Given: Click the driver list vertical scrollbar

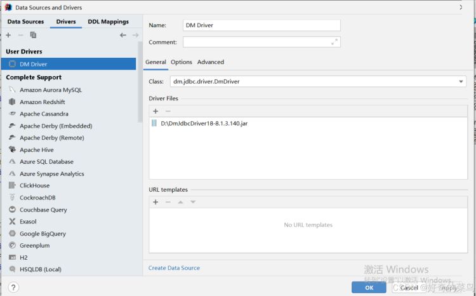Looking at the screenshot, I should 140,82.
